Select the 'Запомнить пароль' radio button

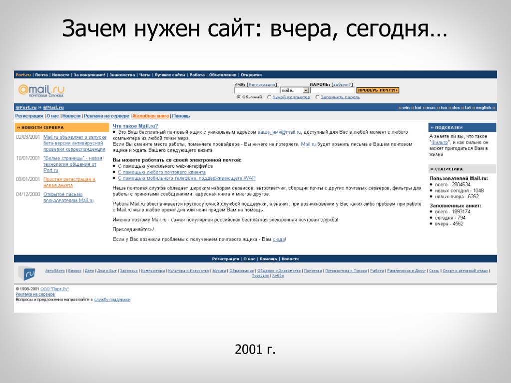[317, 97]
